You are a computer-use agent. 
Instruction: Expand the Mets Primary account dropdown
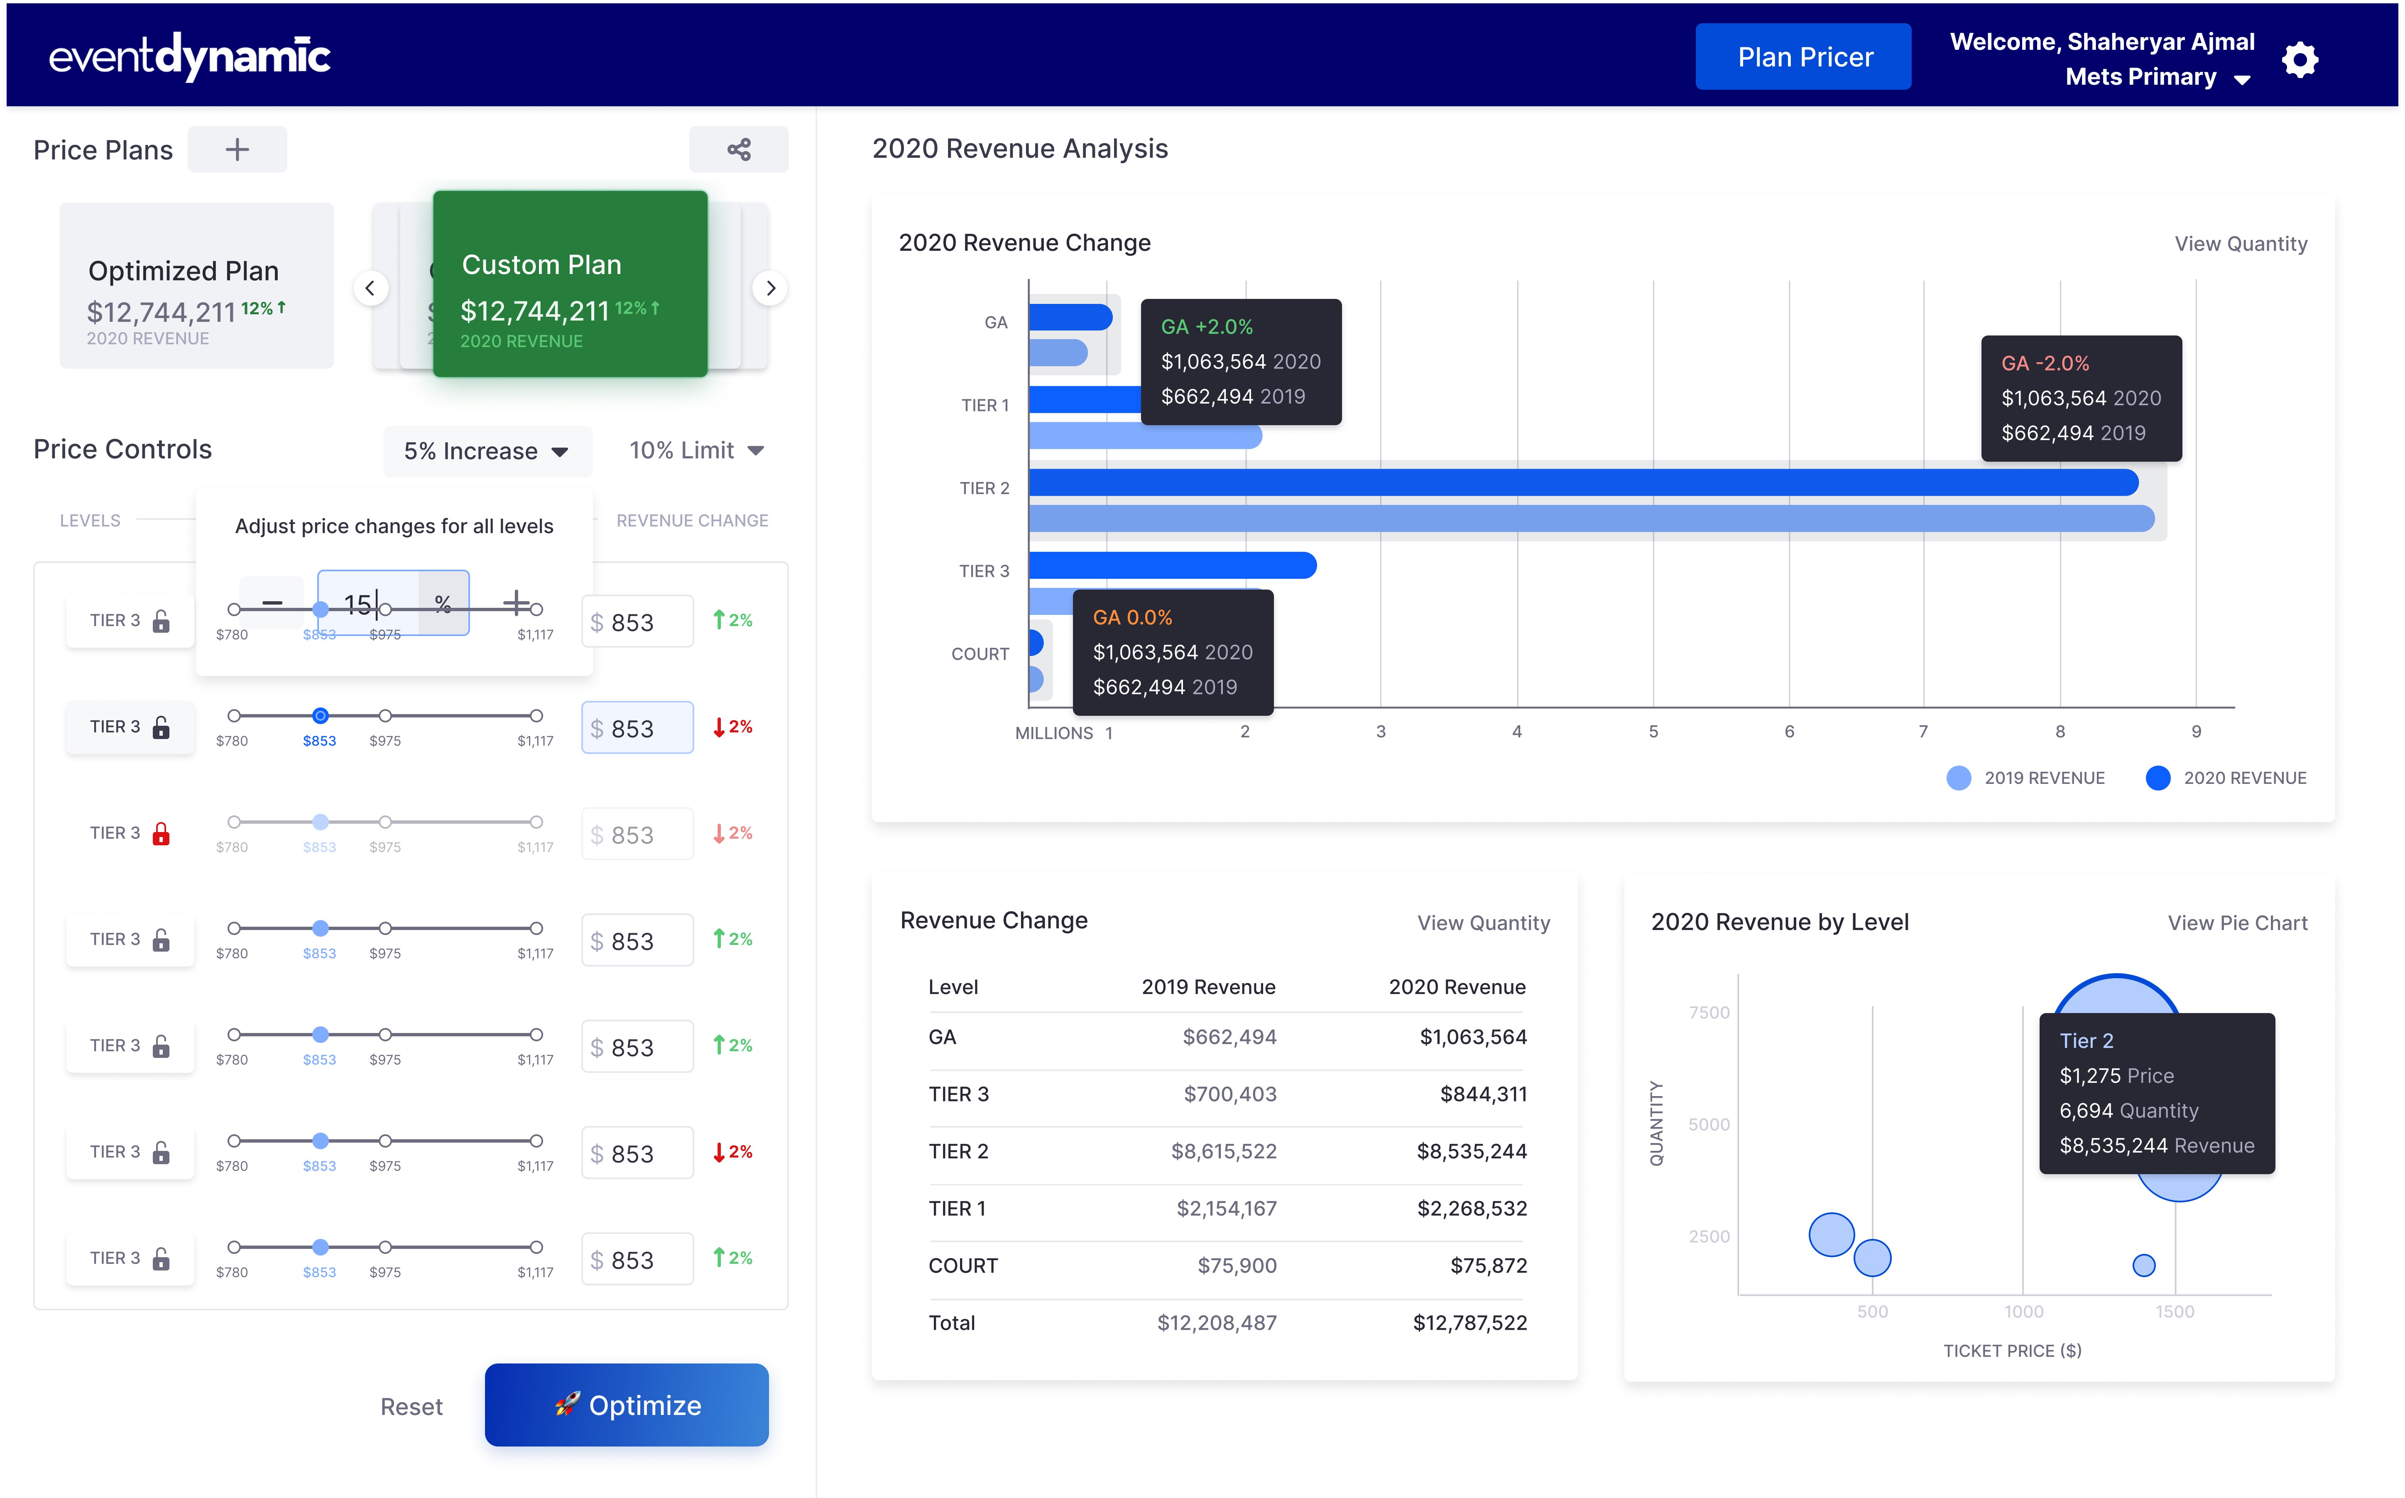click(x=2243, y=79)
